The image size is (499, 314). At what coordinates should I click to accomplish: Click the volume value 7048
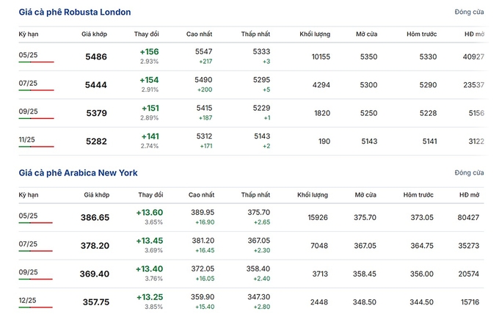319,246
